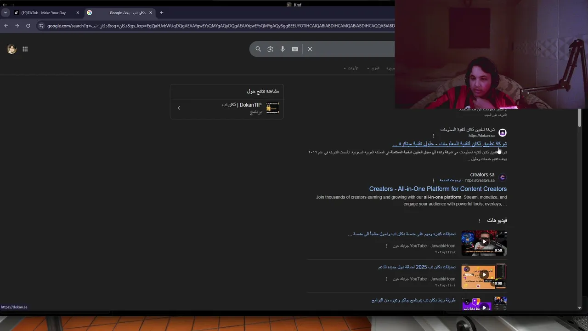This screenshot has width=588, height=331.
Task: Open the Google account avatar
Action: point(12,49)
